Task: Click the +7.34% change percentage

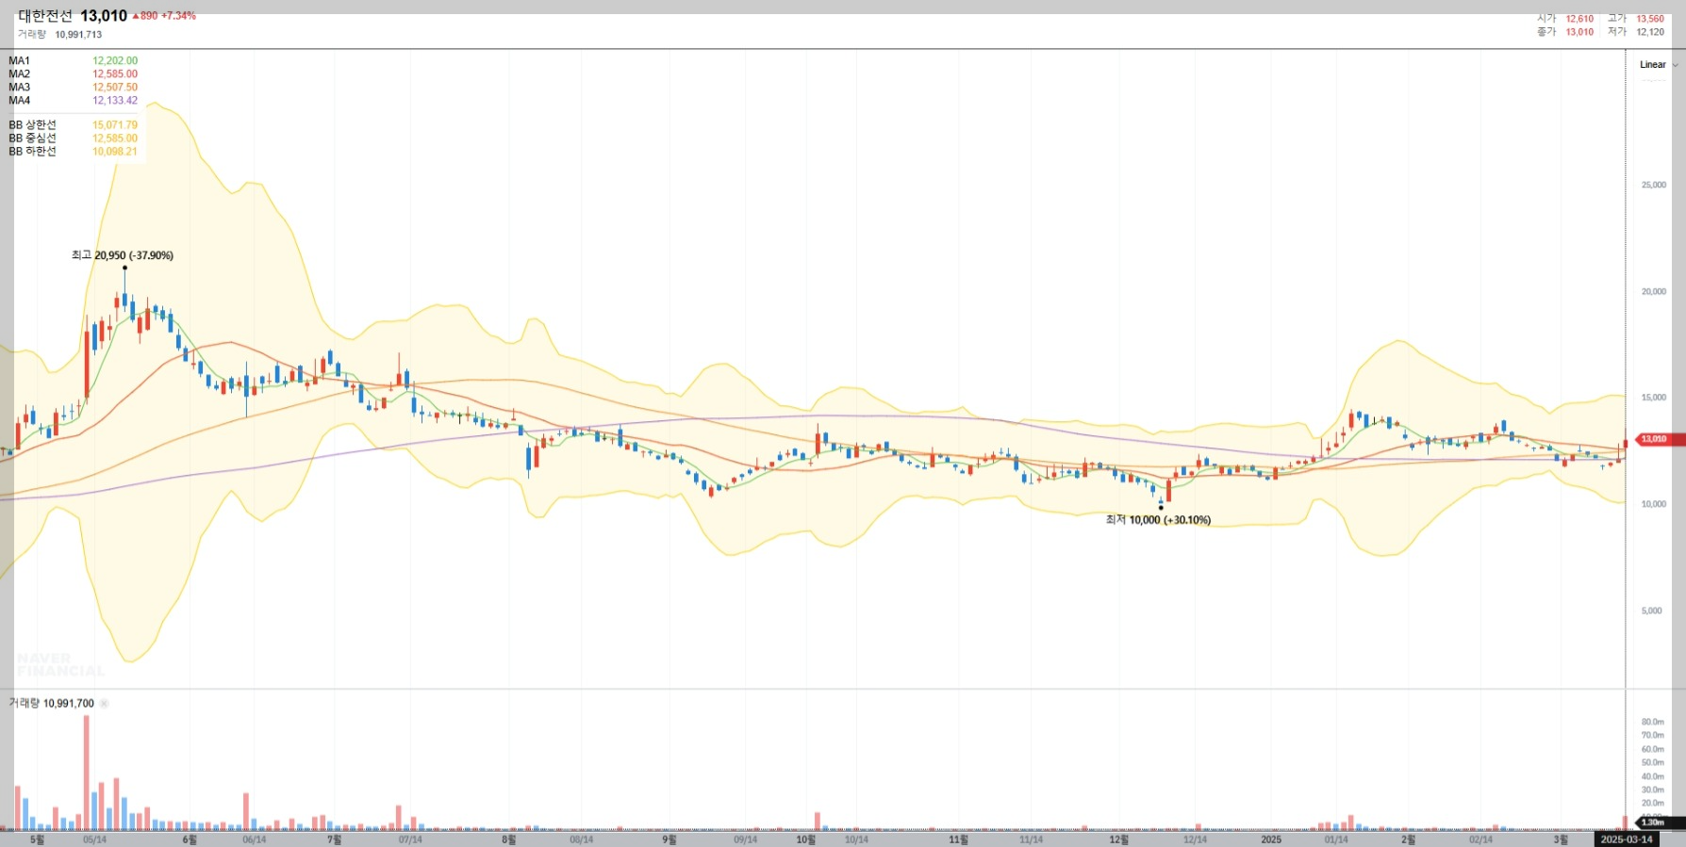Action: [179, 16]
